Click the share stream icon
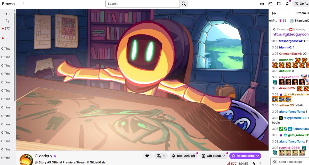Screen dimensions: 309x165 click(253, 163)
